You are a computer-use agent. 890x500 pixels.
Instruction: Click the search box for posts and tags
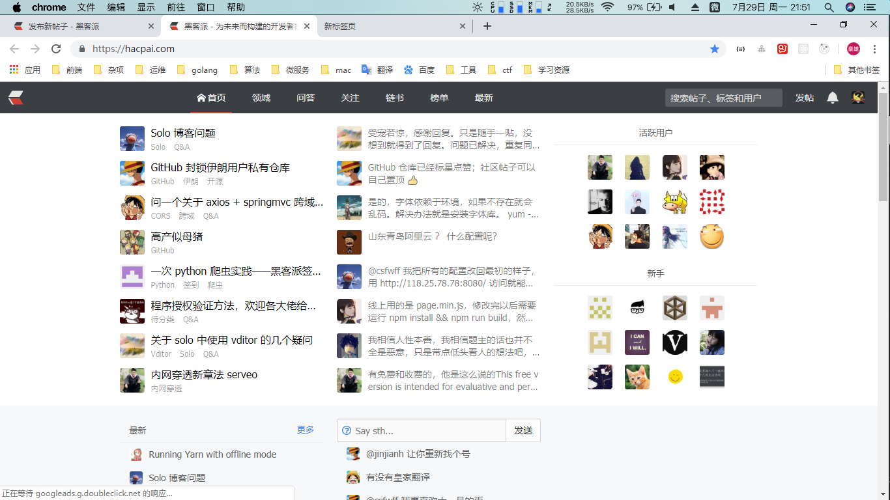pyautogui.click(x=723, y=98)
